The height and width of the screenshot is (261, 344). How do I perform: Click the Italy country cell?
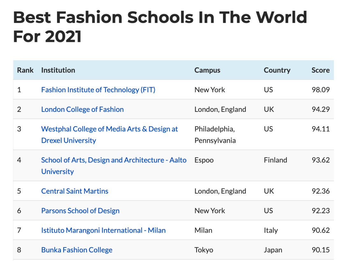271,230
